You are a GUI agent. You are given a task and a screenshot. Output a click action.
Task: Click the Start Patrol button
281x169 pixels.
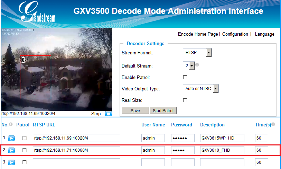pos(163,110)
